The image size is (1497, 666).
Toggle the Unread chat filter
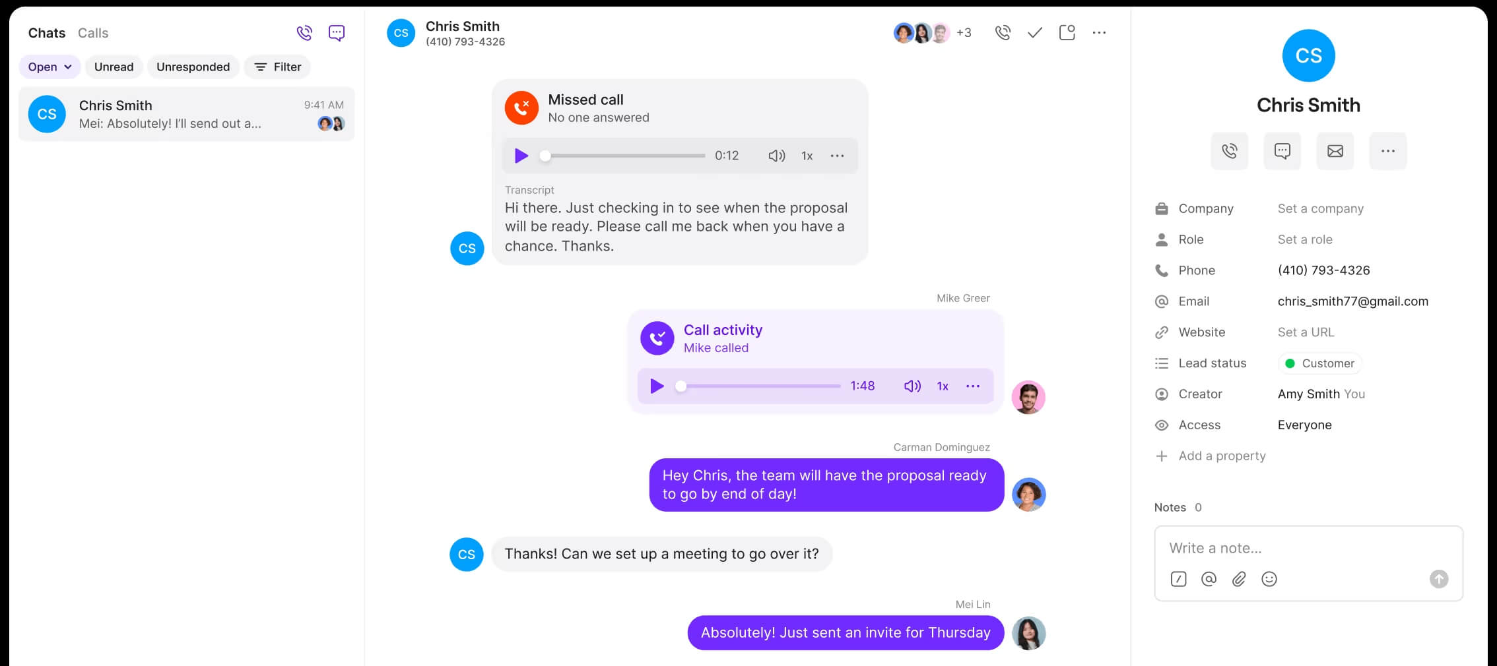tap(114, 67)
